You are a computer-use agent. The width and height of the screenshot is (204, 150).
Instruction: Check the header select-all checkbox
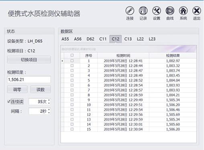[72, 55]
